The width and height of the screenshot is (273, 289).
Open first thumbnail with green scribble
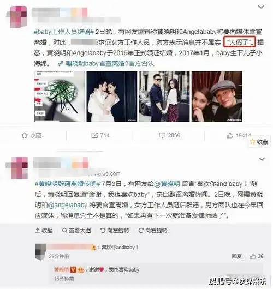pyautogui.click(x=59, y=97)
